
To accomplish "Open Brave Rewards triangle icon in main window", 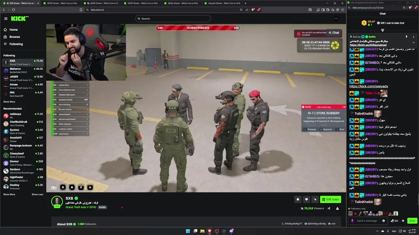I will coord(259,10).
